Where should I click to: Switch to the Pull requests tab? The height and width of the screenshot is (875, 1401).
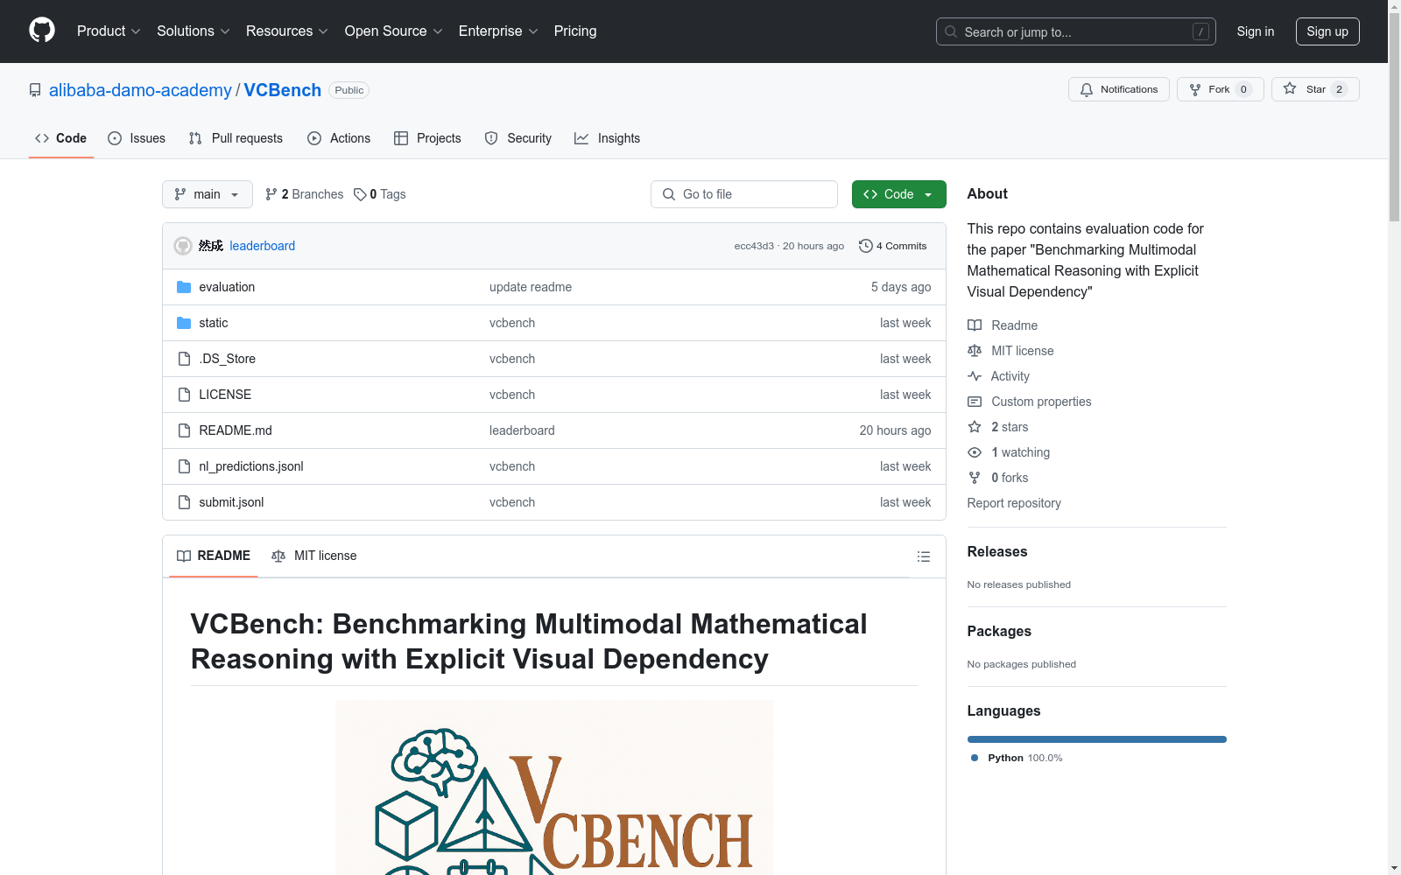click(x=236, y=138)
